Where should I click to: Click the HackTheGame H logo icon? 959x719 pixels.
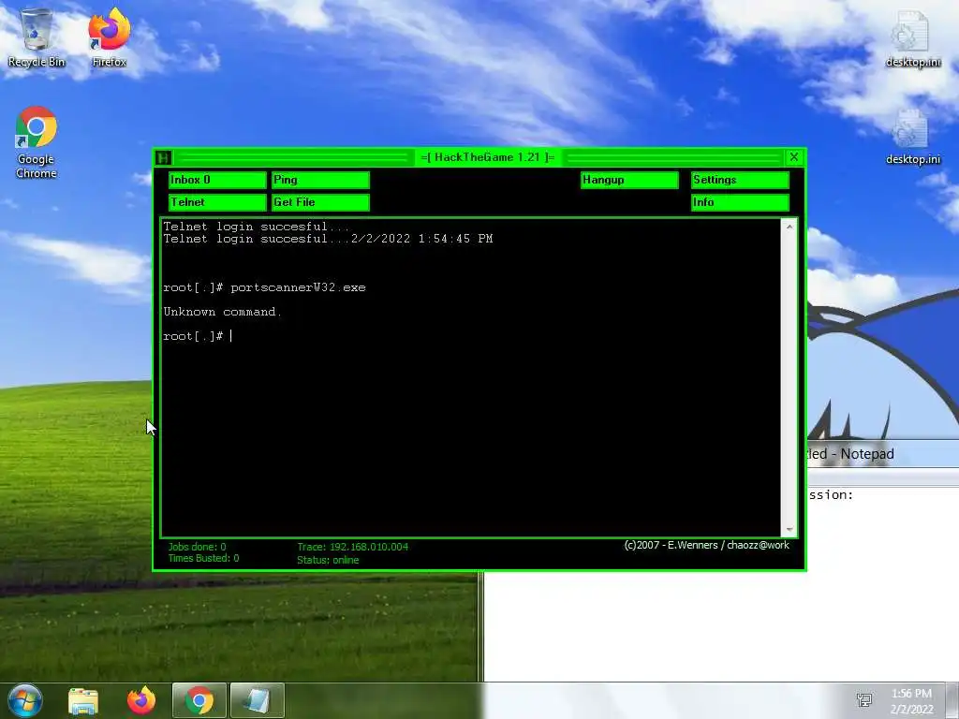coord(163,157)
